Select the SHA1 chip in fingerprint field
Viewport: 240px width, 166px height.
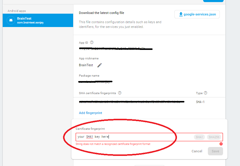point(199,137)
